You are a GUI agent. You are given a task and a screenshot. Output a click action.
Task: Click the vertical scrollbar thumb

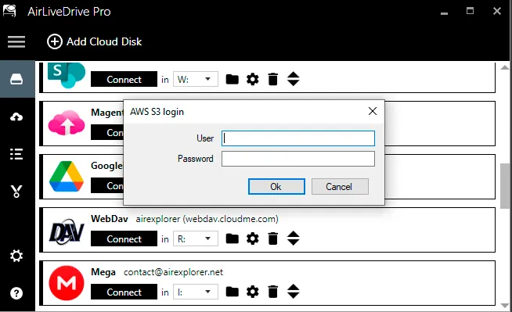point(504,186)
